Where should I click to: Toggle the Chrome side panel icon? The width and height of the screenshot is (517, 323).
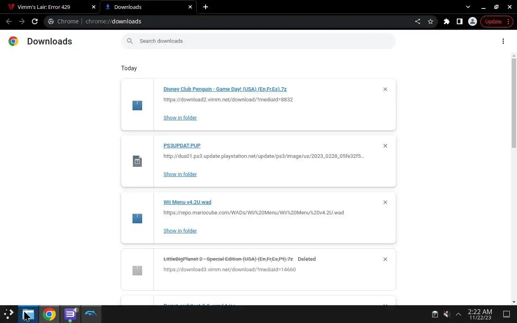[x=460, y=21]
